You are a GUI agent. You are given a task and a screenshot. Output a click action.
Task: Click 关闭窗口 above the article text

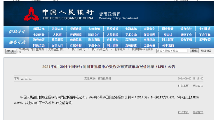pyautogui.click(x=198, y=86)
